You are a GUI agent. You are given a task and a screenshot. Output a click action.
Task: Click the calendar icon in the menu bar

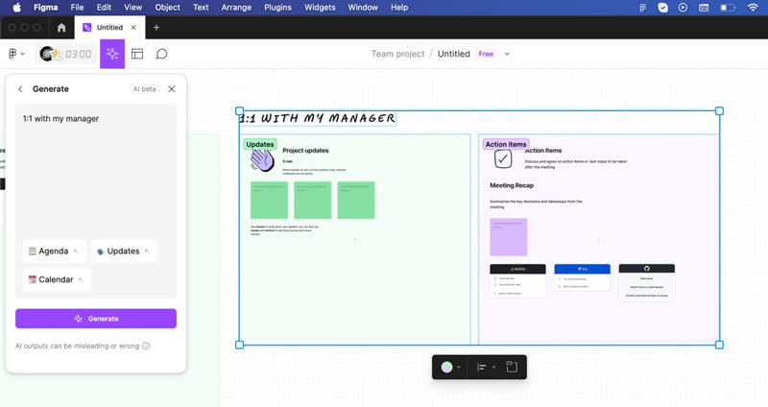[x=704, y=8]
